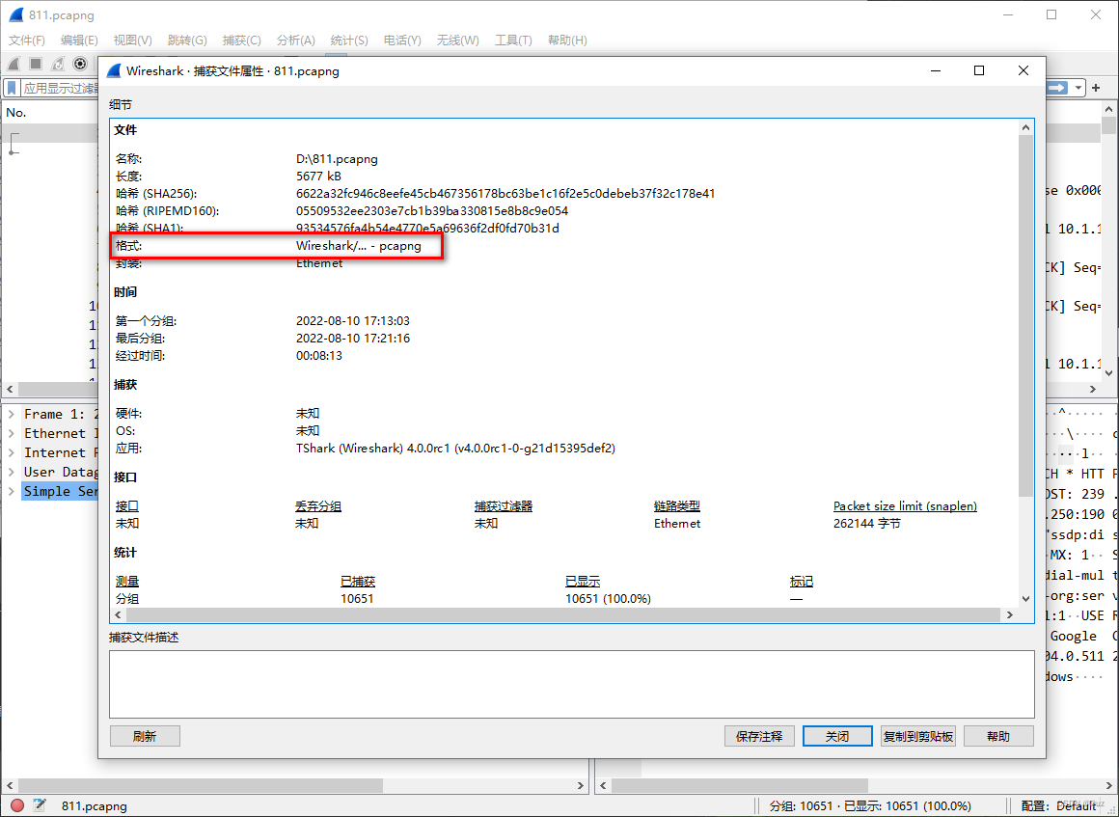Click the add filter plus button
This screenshot has width=1119, height=817.
tap(1096, 88)
